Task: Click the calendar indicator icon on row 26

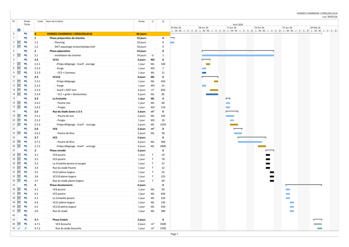Action: [x=19, y=146]
